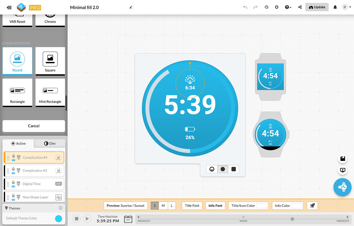Click the save floppy disk icon

[x=343, y=159]
